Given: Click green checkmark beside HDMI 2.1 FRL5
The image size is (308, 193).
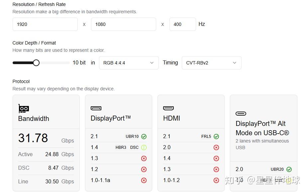Looking at the screenshot, I should click(x=216, y=137).
